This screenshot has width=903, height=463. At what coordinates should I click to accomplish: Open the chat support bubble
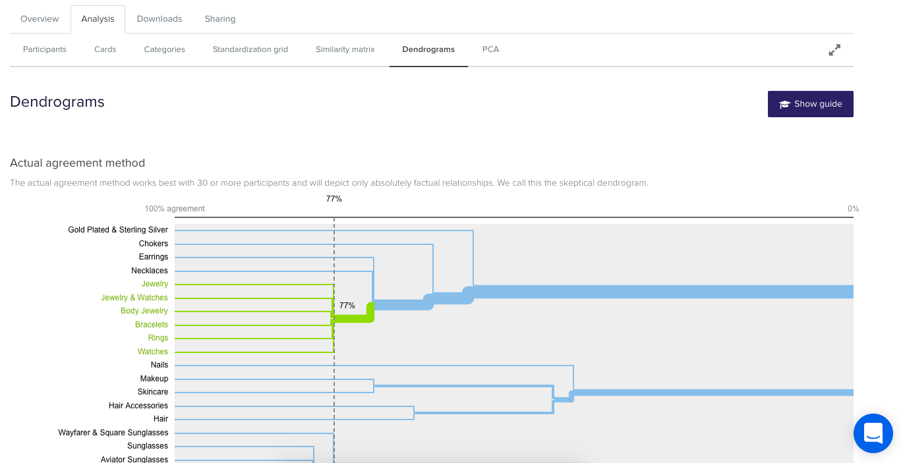873,433
